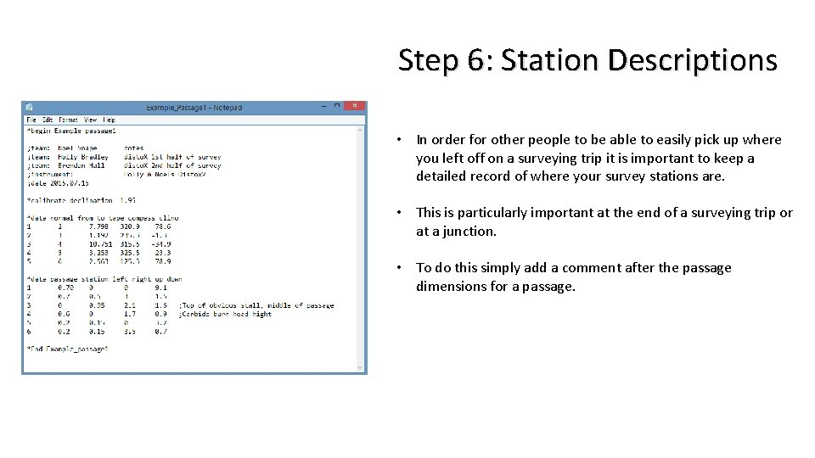Click the bullet starting 'In order for other people'
This screenshot has width=815, height=458.
pos(599,158)
